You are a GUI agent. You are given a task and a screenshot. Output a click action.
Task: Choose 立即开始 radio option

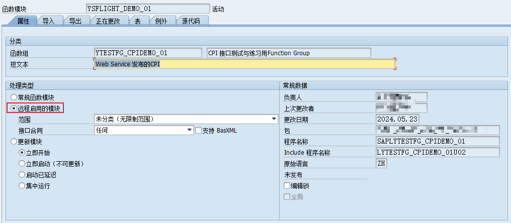coord(22,153)
